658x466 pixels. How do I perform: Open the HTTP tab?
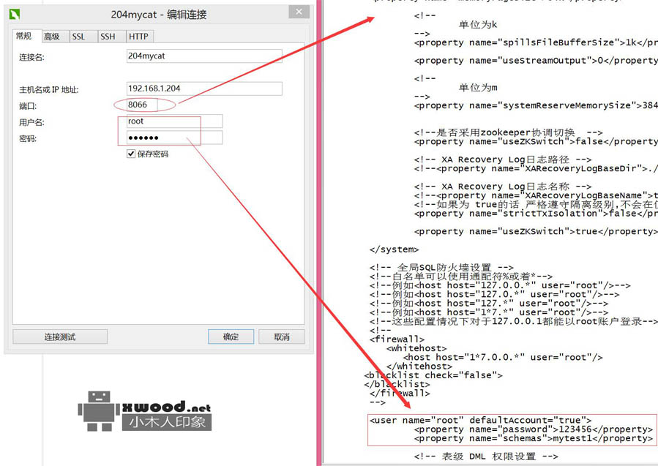pos(138,37)
